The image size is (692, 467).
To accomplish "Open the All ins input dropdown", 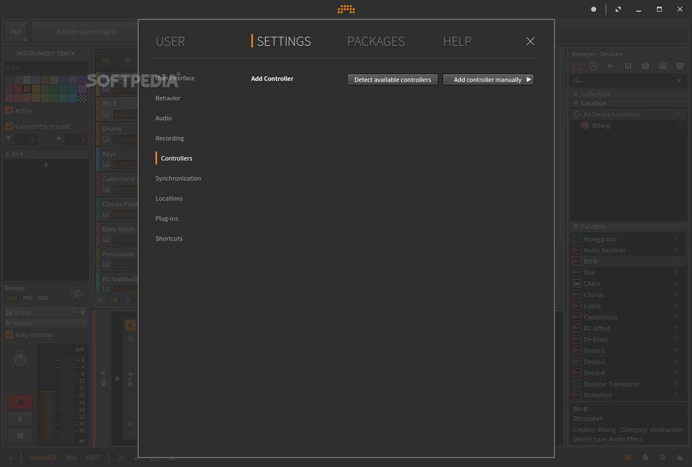I will 40,313.
